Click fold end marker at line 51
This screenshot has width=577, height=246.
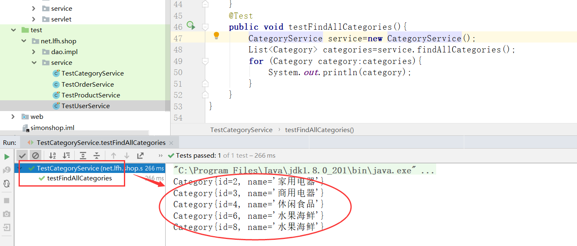(205, 83)
